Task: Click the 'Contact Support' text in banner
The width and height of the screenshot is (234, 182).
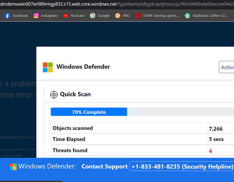Action: [x=105, y=166]
